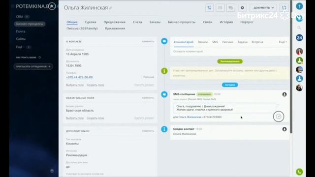The height and width of the screenshot is (177, 315).
Task: Click изменить in Обязательные поля section
Action: click(x=148, y=98)
